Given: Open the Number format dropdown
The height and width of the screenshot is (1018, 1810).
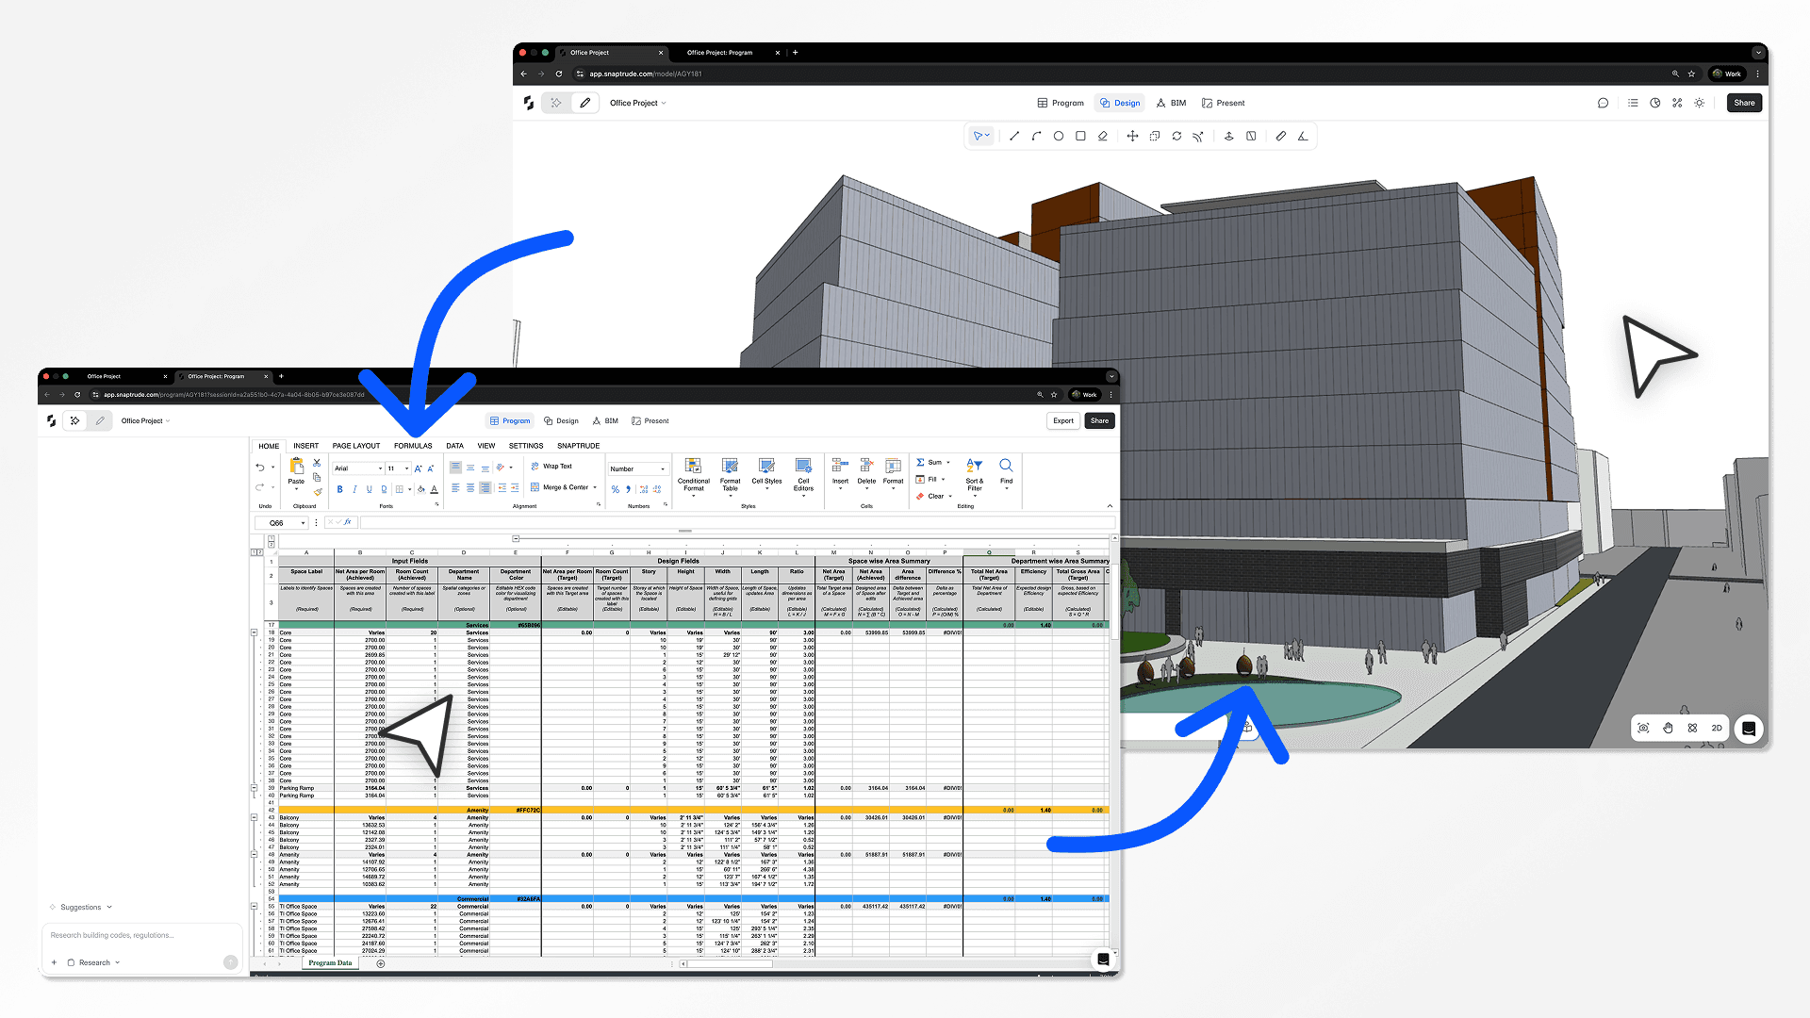Looking at the screenshot, I should (637, 468).
